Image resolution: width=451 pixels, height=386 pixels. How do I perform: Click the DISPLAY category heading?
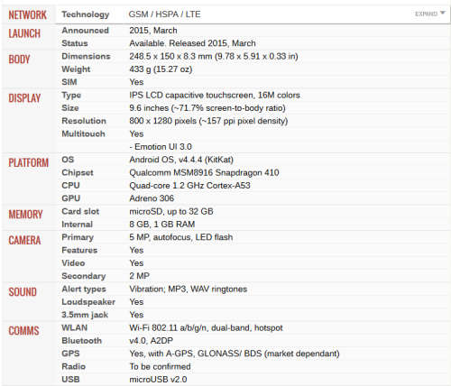tap(24, 98)
